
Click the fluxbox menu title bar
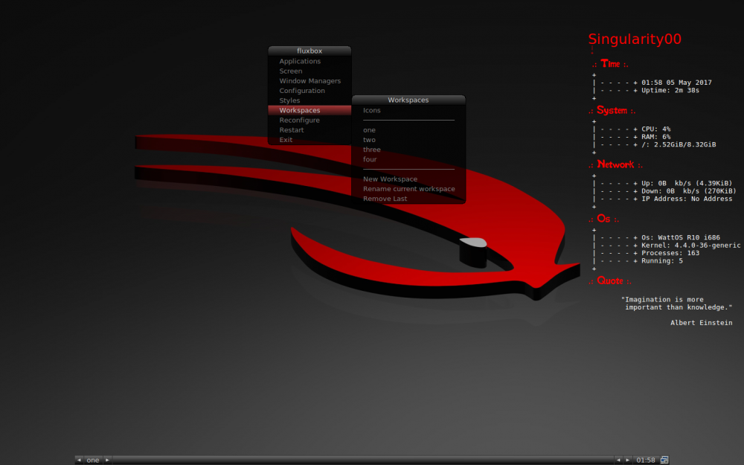(310, 51)
